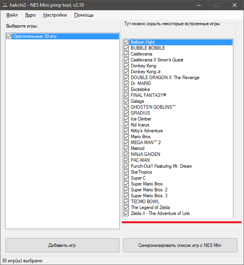Viewport: 244px width, 265px height.
Task: Uncheck the GHOSTS'N GOBLINS checkbox
Action: coord(126,107)
